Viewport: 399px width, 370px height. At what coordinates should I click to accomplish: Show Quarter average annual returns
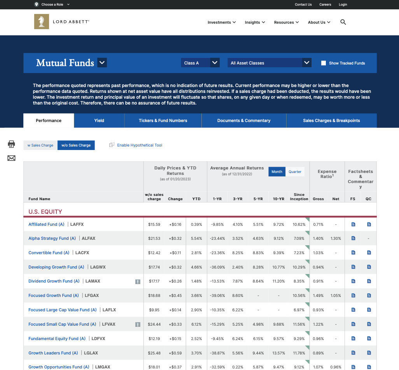(295, 172)
